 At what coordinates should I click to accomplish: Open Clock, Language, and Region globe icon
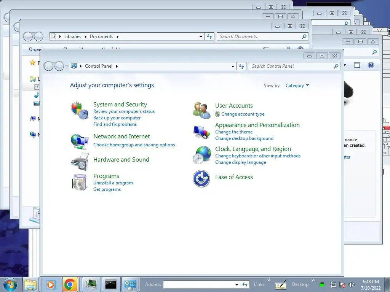coord(202,155)
